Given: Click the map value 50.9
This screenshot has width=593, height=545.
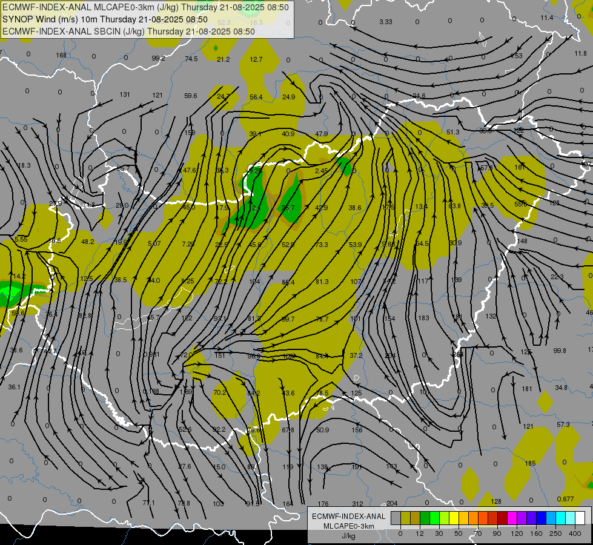Looking at the screenshot, I should pos(323,430).
